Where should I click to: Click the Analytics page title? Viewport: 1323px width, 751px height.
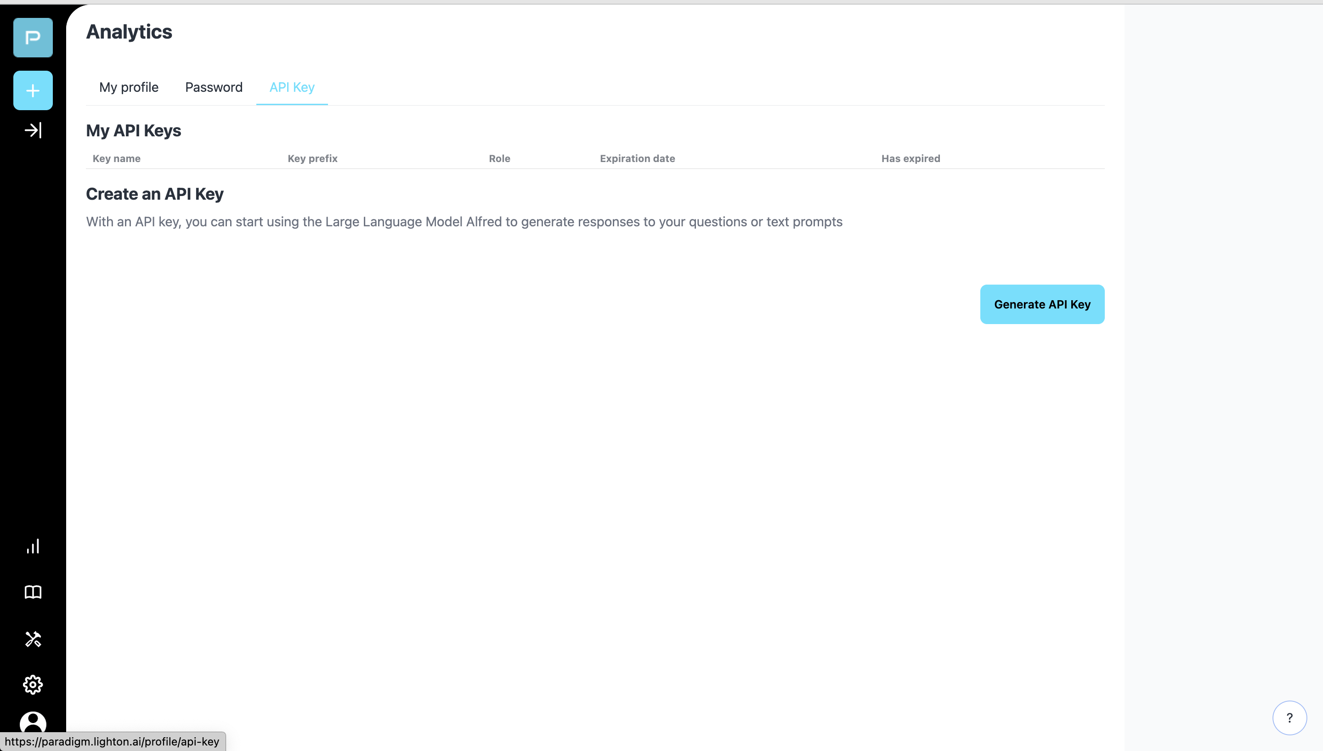pos(129,32)
